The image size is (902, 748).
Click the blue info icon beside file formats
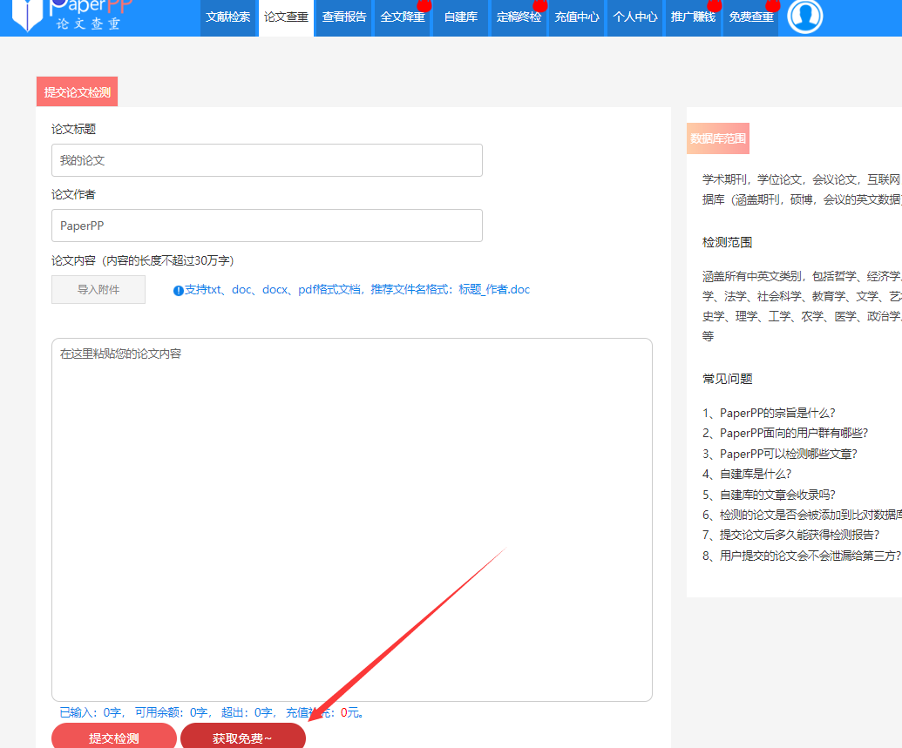[x=179, y=290]
